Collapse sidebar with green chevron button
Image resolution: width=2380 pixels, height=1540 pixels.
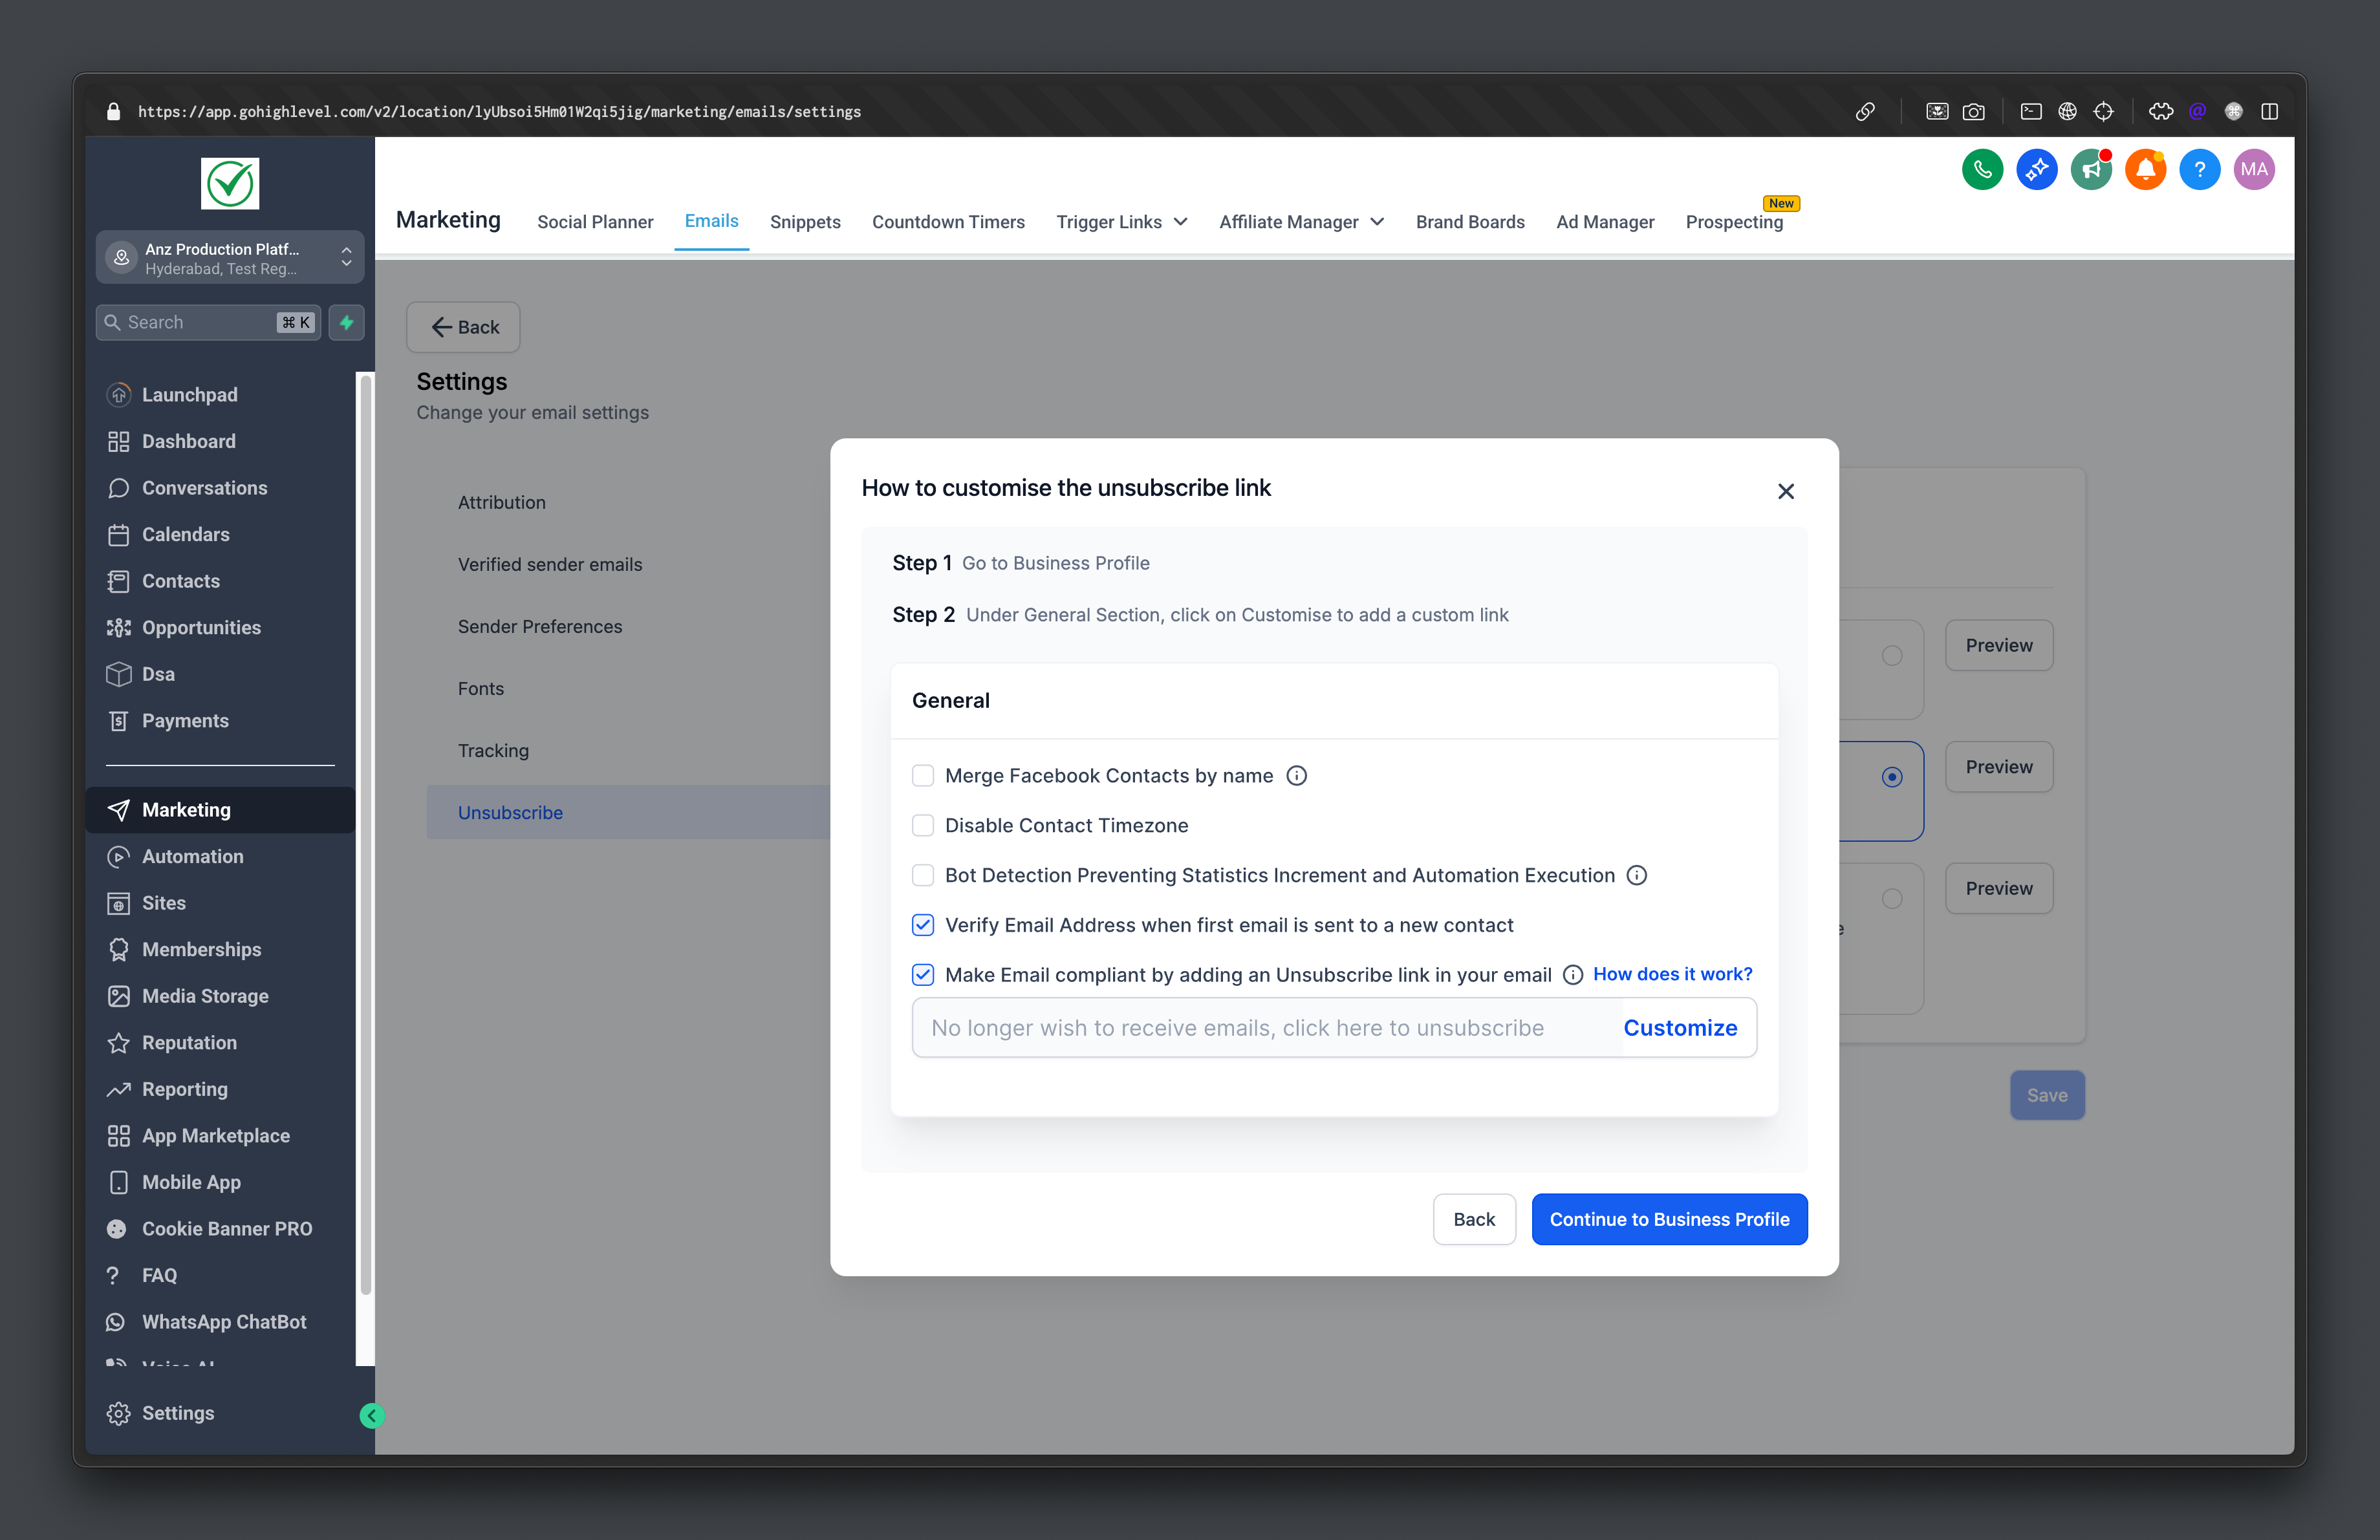(x=372, y=1415)
